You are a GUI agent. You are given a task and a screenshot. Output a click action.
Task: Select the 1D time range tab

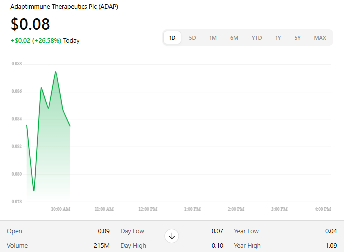(172, 38)
